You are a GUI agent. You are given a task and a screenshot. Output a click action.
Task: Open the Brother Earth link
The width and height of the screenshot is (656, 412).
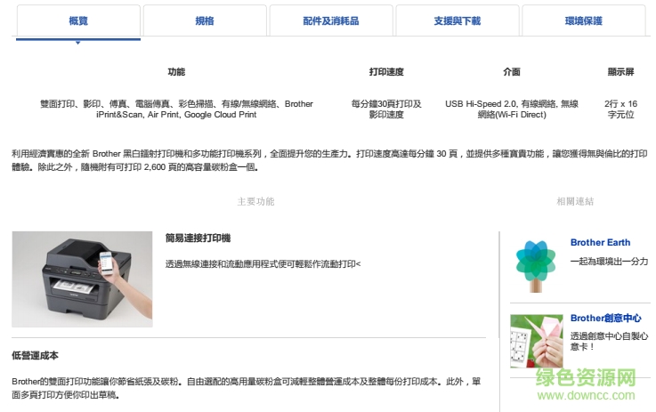pyautogui.click(x=600, y=243)
